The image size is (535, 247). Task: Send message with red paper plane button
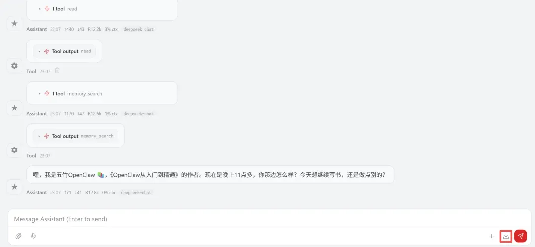click(x=520, y=236)
